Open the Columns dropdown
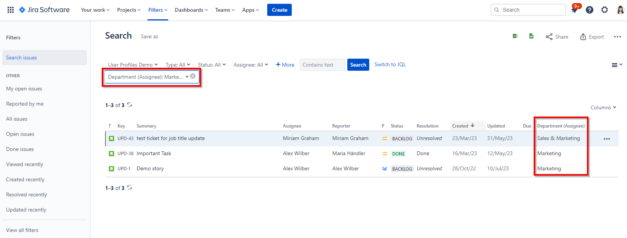Viewport: 627px width, 238px height. coord(603,107)
